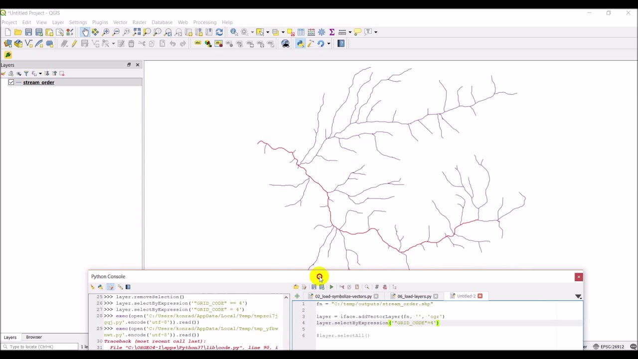Screen dimensions: 638x359
Task: Open the Layer Labeling abc icon
Action: click(198, 43)
